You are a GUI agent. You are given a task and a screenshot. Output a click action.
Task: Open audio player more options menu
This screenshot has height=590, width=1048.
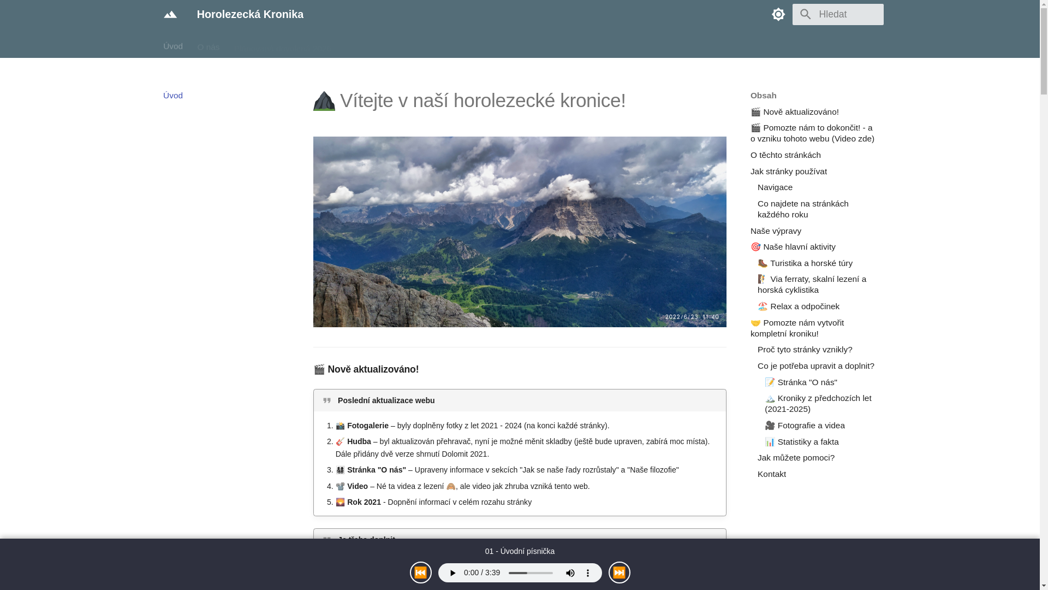[x=588, y=573]
